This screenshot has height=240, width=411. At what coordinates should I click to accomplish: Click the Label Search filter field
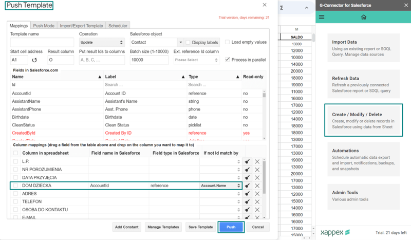coord(145,85)
